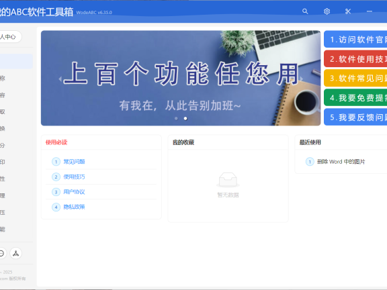The height and width of the screenshot is (290, 387).
Task: Click the 最近使用 heading
Action: pos(310,142)
